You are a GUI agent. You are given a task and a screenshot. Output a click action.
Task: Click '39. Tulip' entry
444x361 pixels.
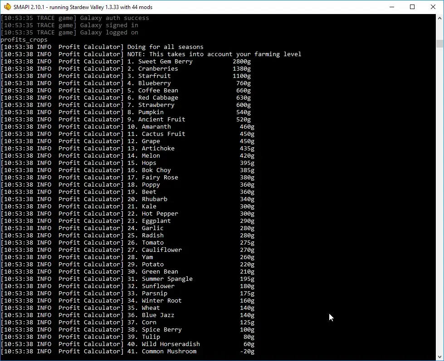(144, 337)
